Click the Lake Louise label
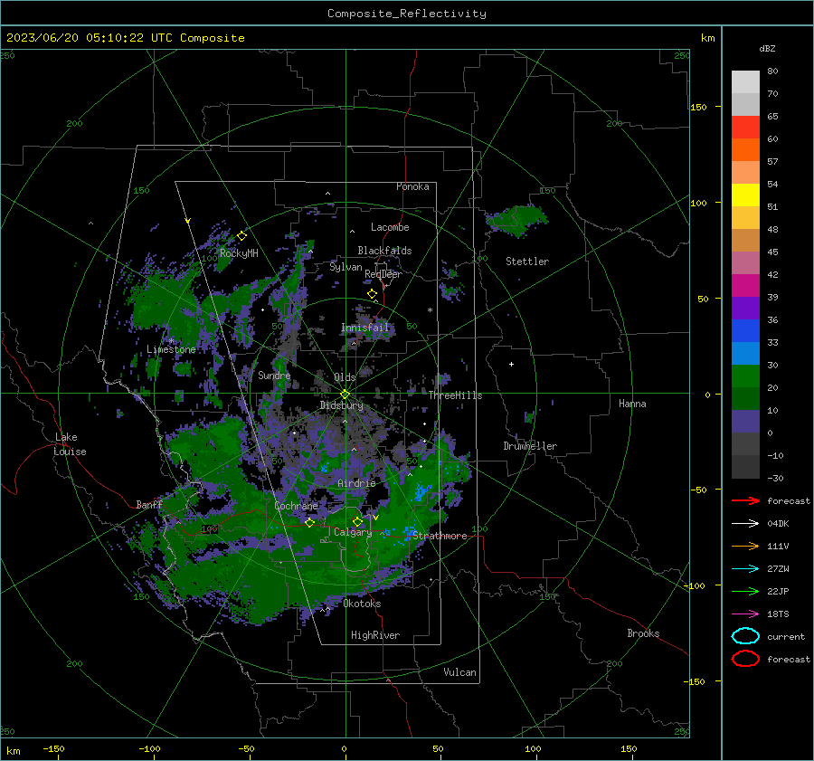 coord(70,444)
